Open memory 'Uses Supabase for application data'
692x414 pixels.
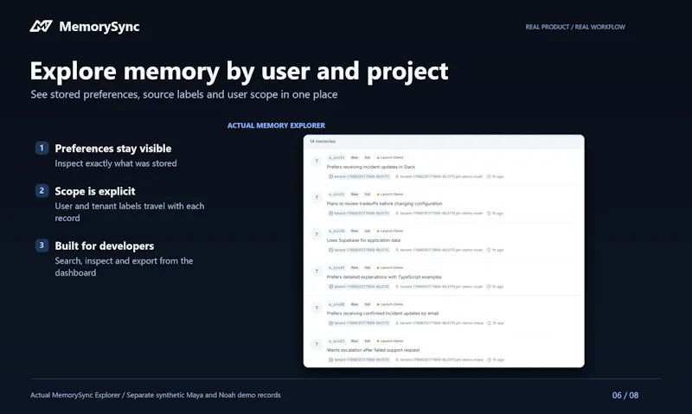(x=363, y=240)
